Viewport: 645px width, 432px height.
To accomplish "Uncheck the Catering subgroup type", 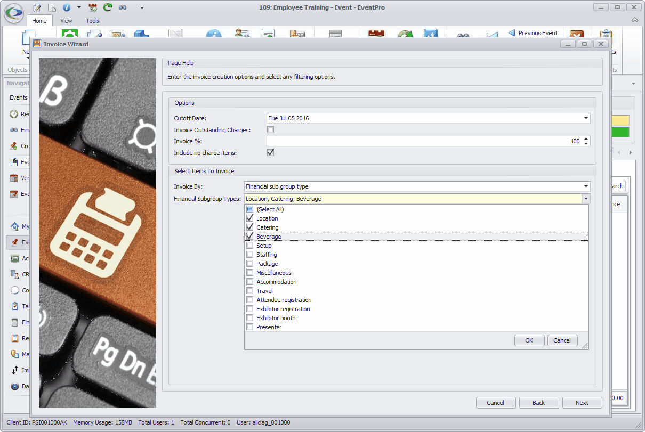I will (x=249, y=227).
